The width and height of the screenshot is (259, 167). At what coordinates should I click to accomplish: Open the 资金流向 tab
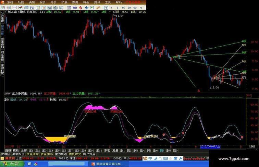tap(33, 154)
